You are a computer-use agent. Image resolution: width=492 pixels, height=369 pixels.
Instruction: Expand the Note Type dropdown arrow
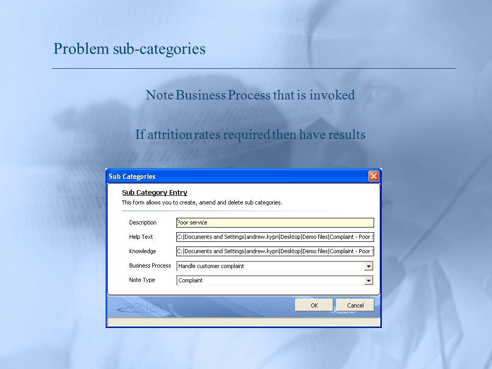[x=368, y=280]
